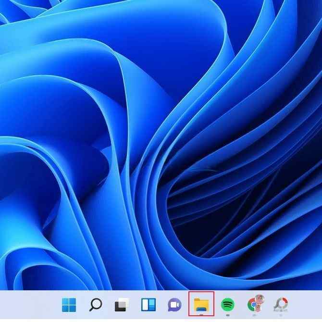The height and width of the screenshot is (322, 322).
Task: Open the Windows Start menu
Action: 69,305
